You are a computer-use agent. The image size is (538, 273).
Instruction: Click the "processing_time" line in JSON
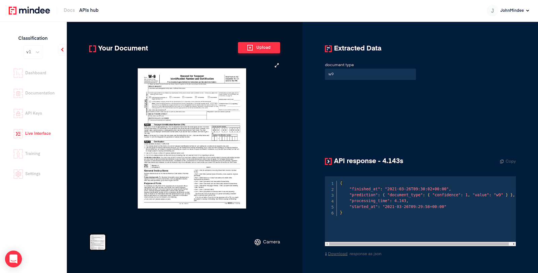[379, 201]
